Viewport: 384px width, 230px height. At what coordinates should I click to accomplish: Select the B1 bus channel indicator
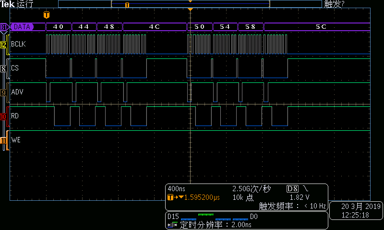click(4, 27)
